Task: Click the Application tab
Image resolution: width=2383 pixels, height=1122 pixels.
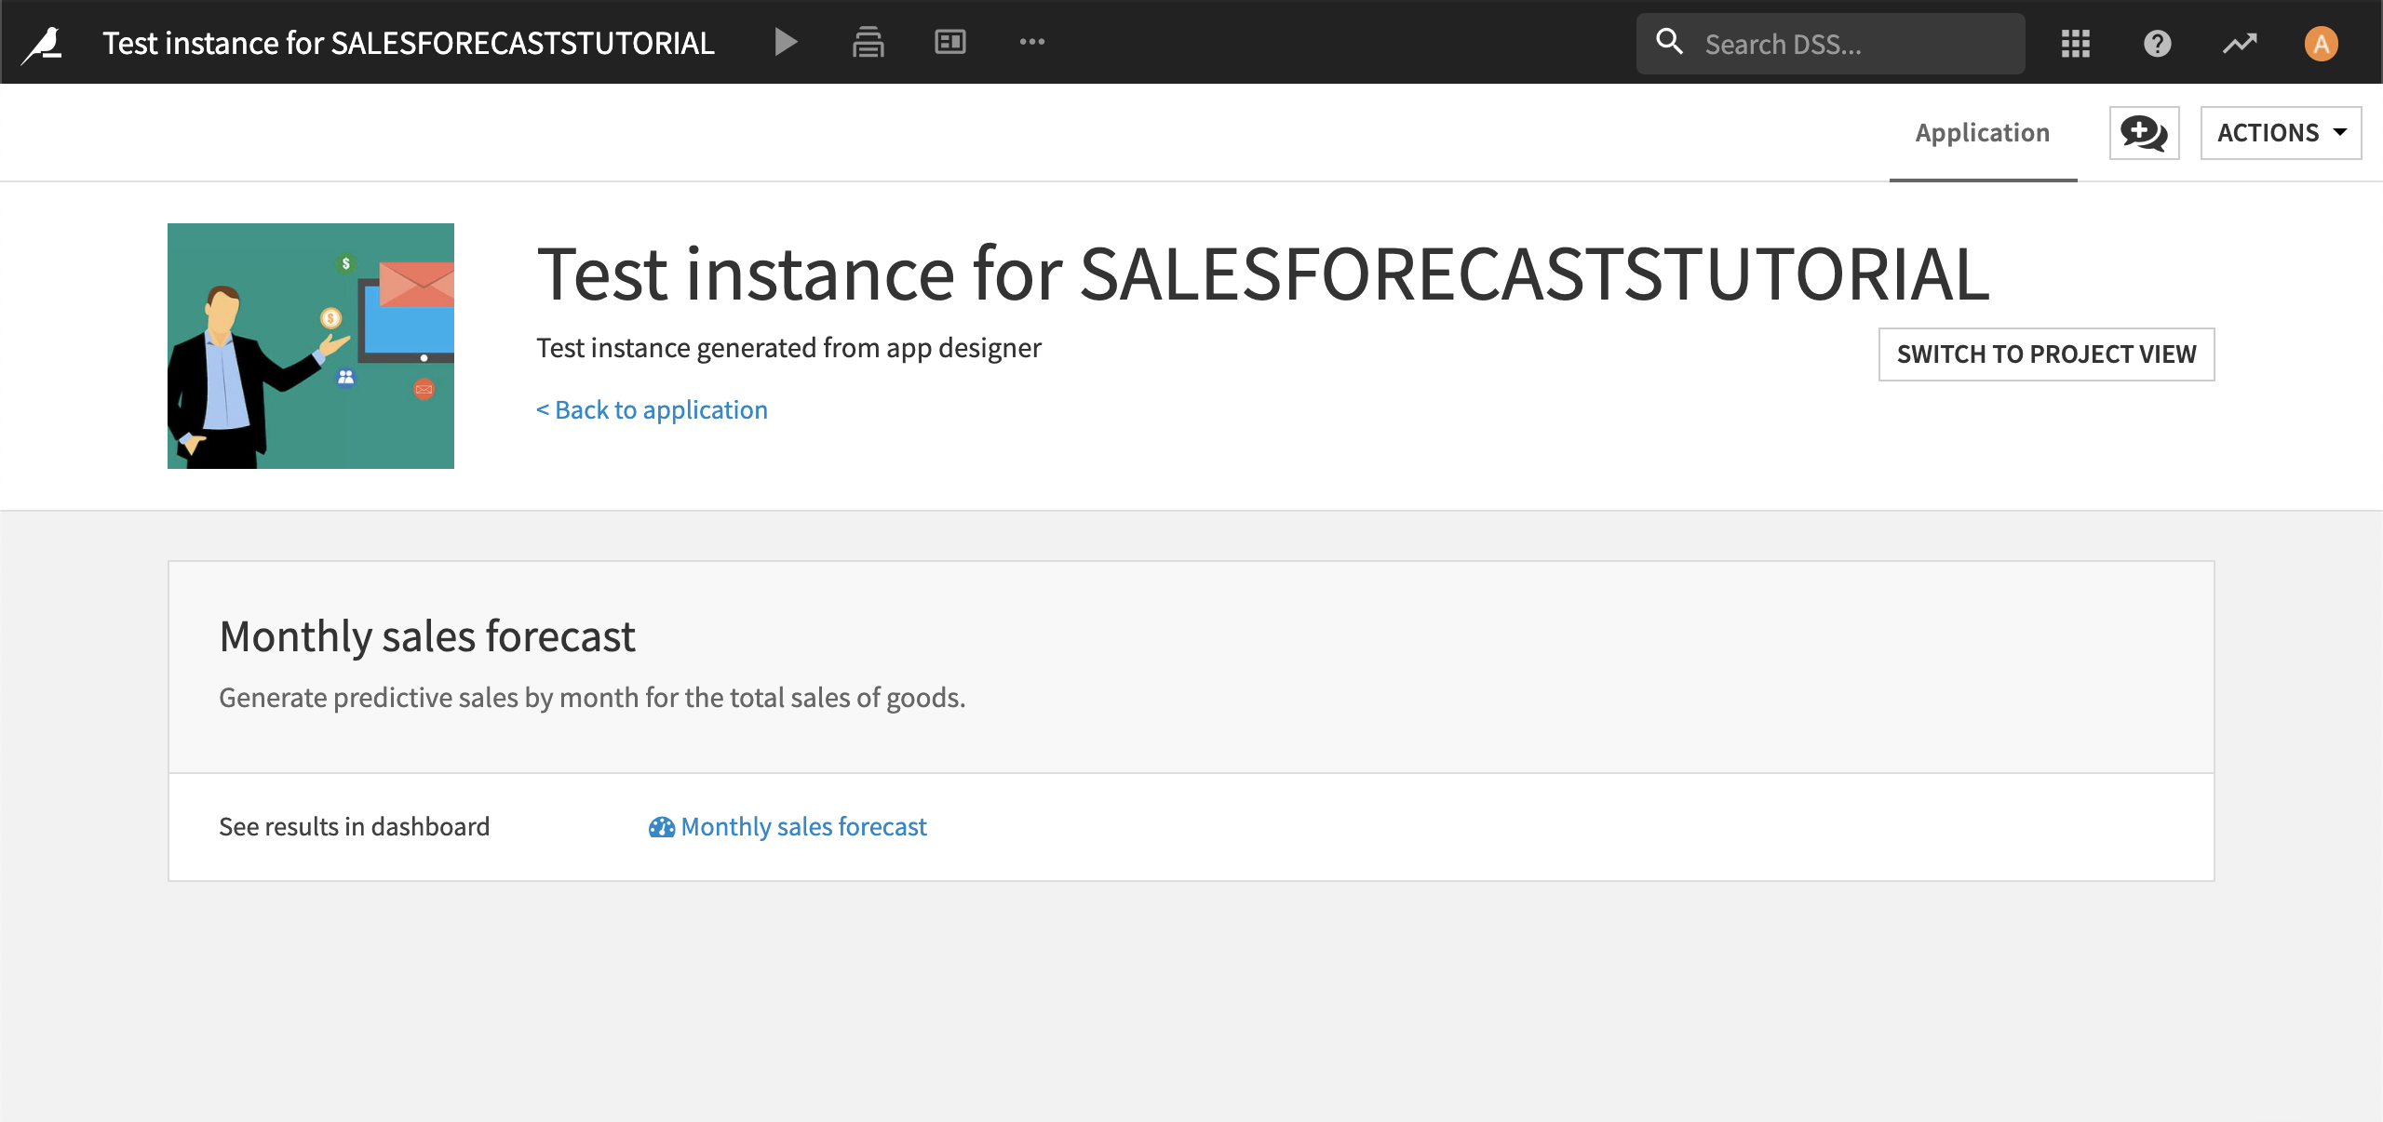Action: point(1982,132)
